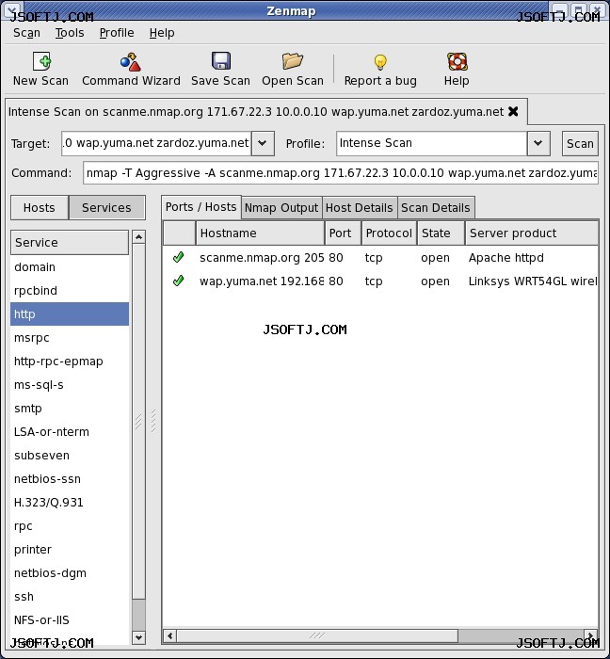Select the rpc service
Viewport: 610px width, 659px height.
tap(70, 525)
